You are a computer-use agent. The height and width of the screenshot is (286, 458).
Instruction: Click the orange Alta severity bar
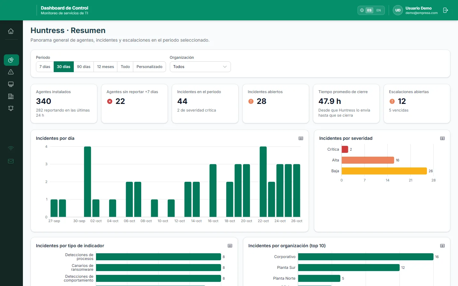pyautogui.click(x=368, y=160)
